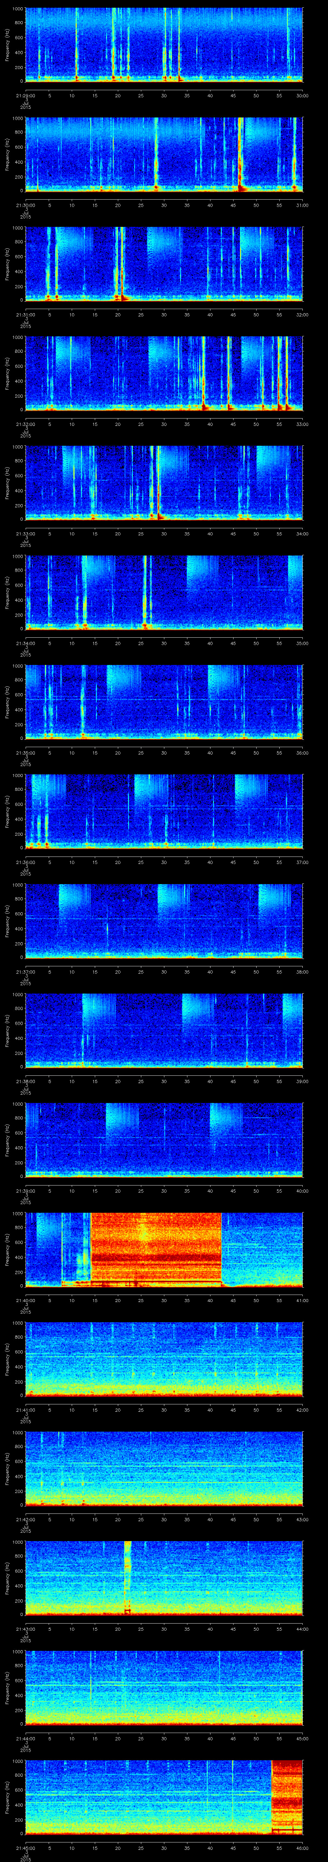This screenshot has height=1862, width=328.
Task: Select the spectrogram panel starting at 21:36:00
Action: 164,811
